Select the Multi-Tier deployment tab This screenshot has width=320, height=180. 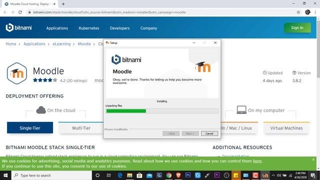pyautogui.click(x=81, y=128)
